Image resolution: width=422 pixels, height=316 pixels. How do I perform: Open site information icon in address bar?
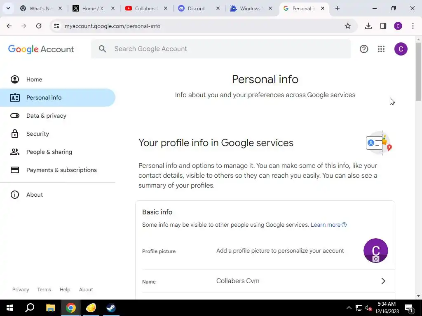click(56, 26)
